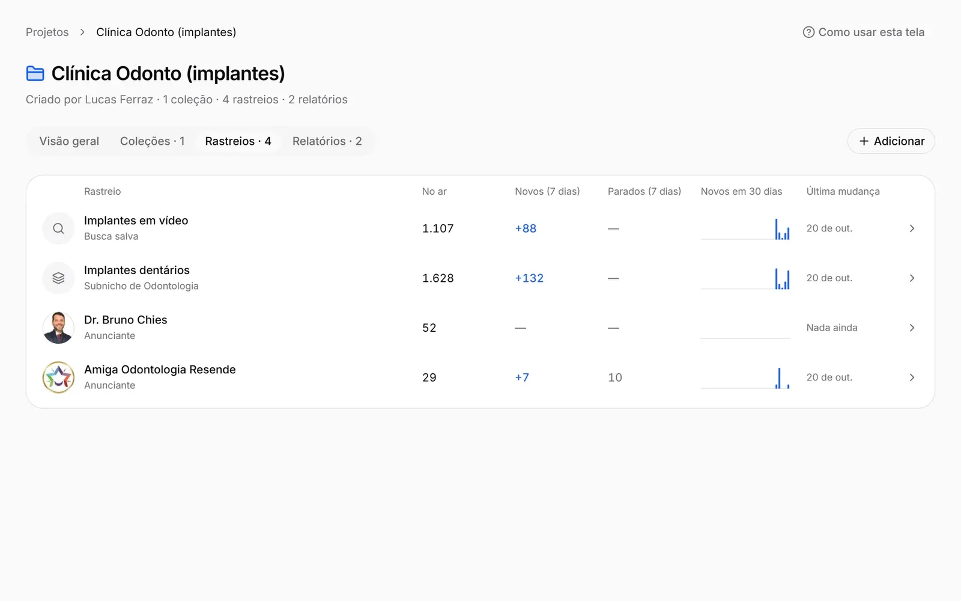Screen dimensions: 961x601
Task: Navigate to Projetos breadcrumb
Action: pos(47,32)
